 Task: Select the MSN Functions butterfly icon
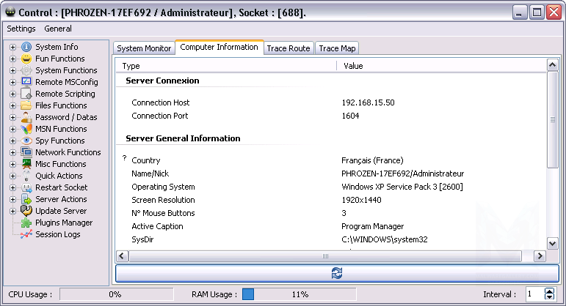coord(27,129)
